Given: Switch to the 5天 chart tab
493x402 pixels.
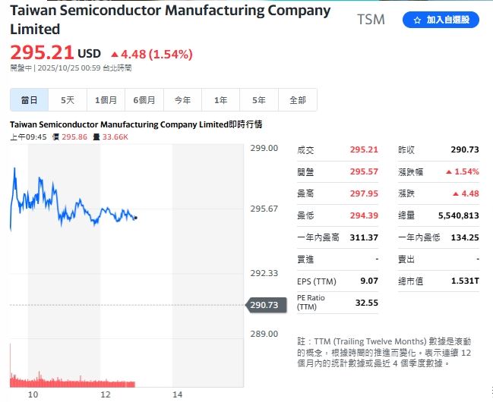Looking at the screenshot, I should pyautogui.click(x=68, y=100).
